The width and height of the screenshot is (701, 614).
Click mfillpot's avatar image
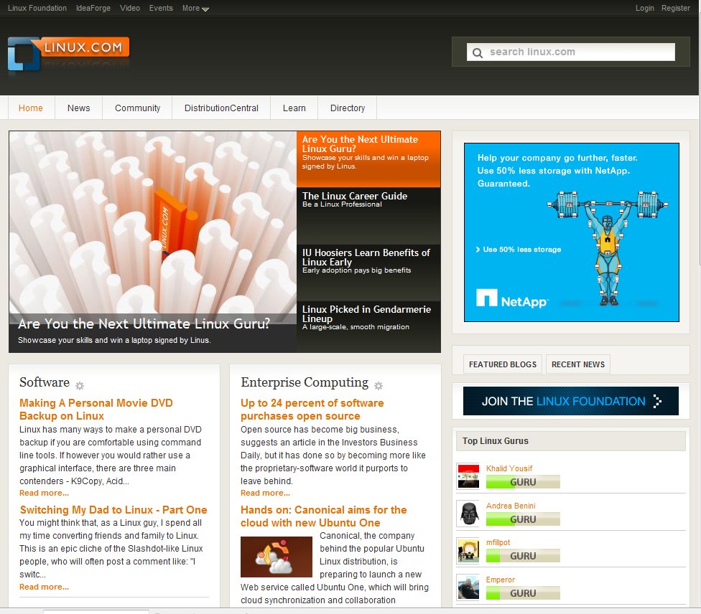coord(468,551)
